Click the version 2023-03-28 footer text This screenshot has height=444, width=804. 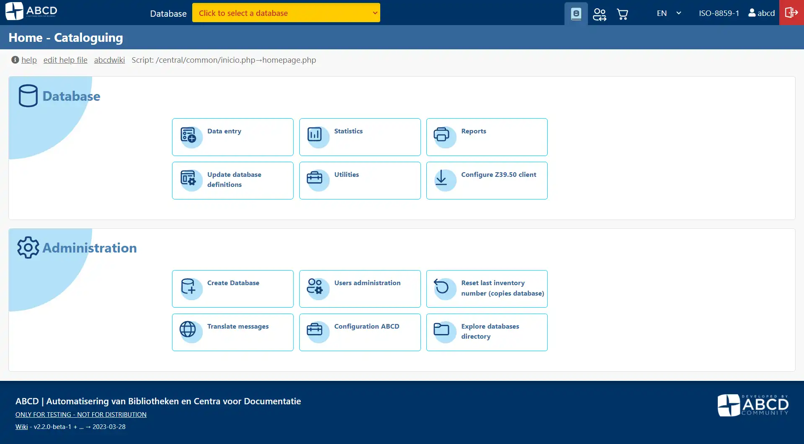80,427
